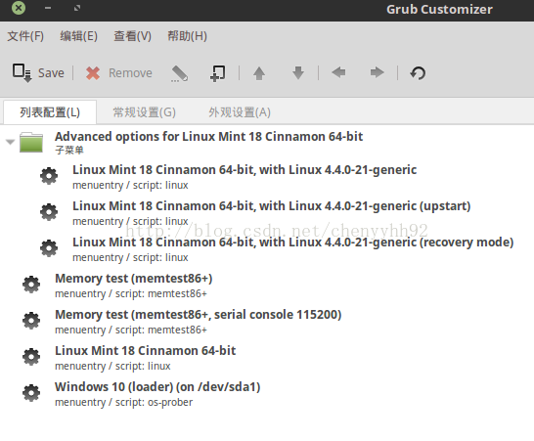The image size is (534, 441).
Task: Click the green folder submenu icon
Action: [31, 142]
